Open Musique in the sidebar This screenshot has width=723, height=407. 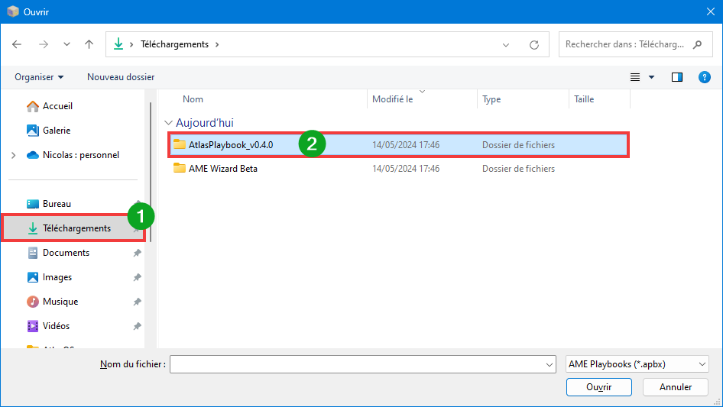pyautogui.click(x=60, y=302)
